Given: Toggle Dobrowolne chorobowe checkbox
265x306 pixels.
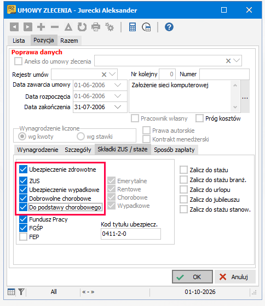Looking at the screenshot, I should tap(23, 199).
